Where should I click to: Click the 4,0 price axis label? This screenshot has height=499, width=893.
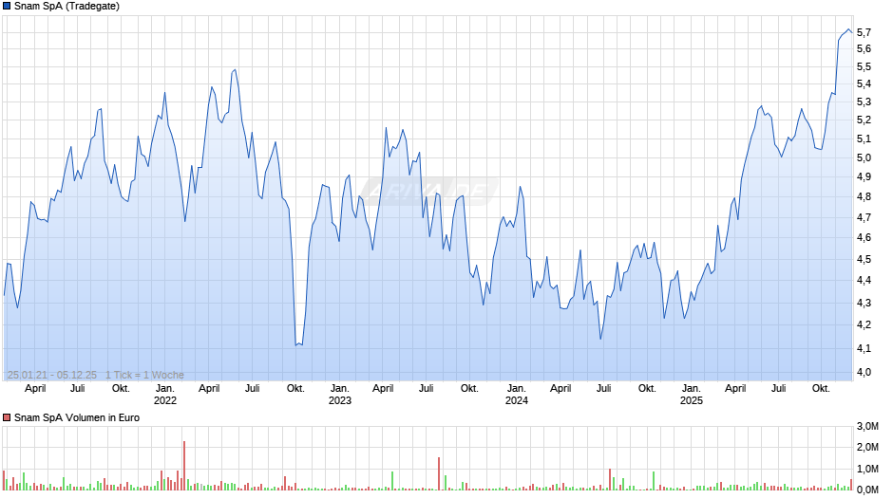(x=864, y=372)
